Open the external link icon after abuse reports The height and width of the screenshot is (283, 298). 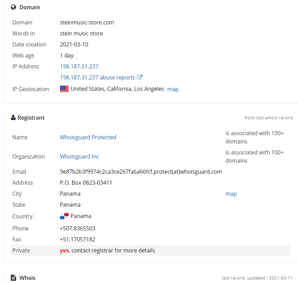[140, 77]
